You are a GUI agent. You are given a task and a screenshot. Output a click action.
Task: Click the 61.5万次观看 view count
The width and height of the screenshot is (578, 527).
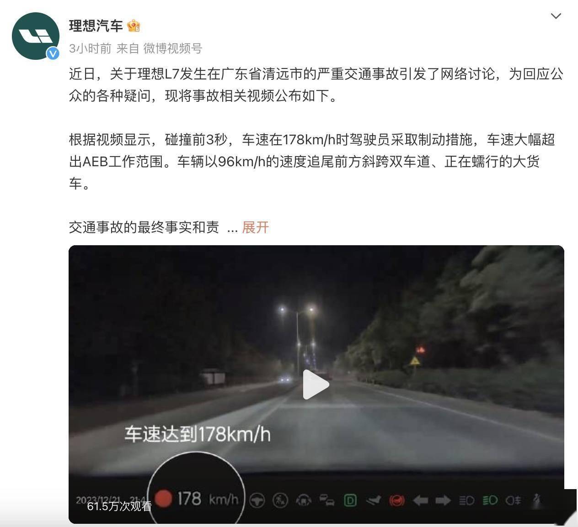coord(119,506)
